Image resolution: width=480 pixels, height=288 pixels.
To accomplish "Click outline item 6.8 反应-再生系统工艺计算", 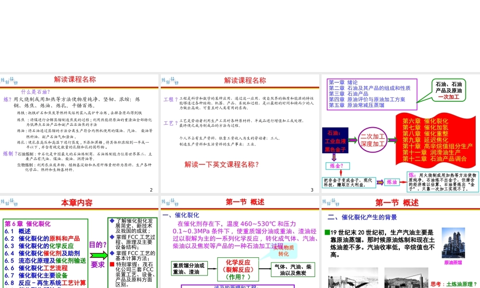I will pyautogui.click(x=45, y=283).
